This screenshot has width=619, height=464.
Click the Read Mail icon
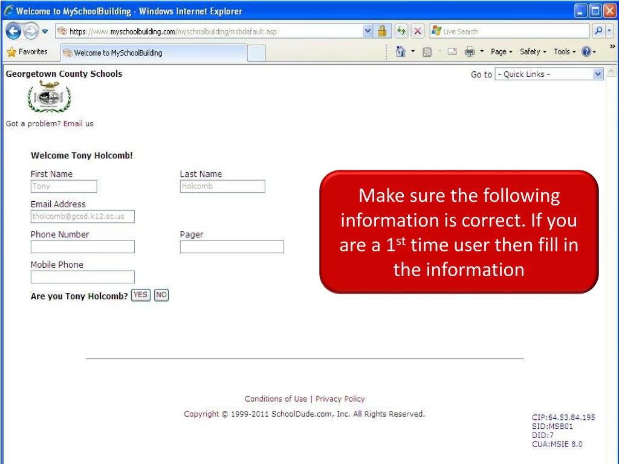[x=452, y=52]
